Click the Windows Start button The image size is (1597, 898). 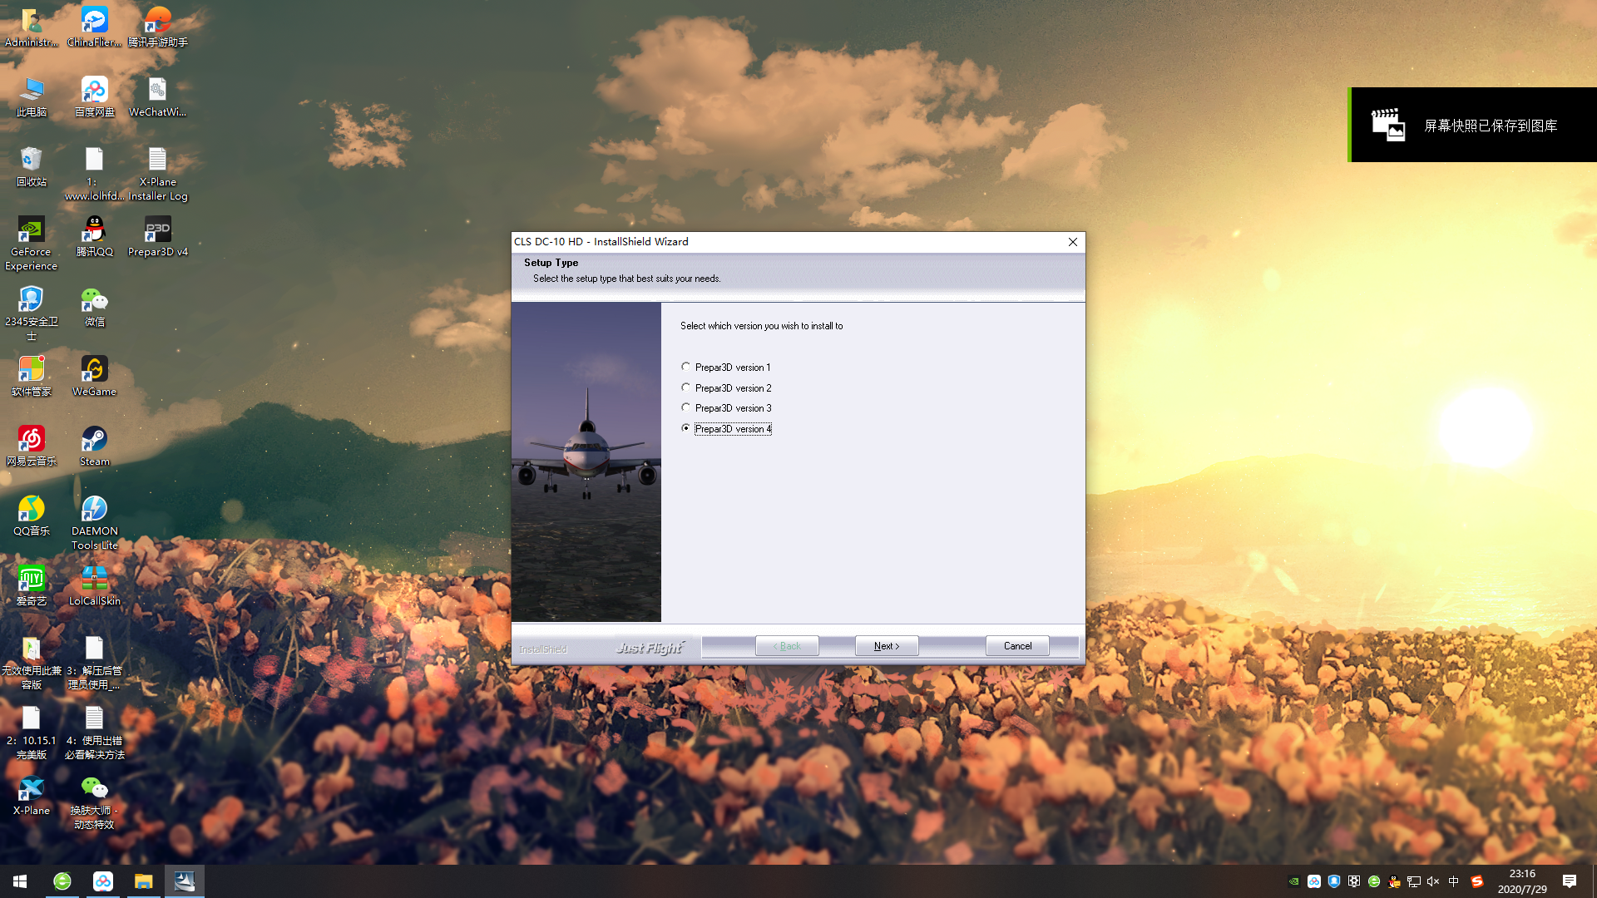coord(20,881)
